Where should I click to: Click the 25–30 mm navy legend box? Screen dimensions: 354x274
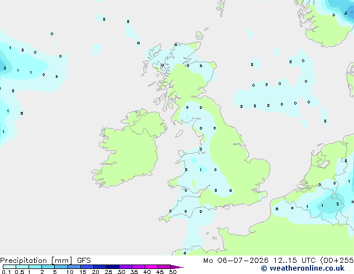point(113,267)
